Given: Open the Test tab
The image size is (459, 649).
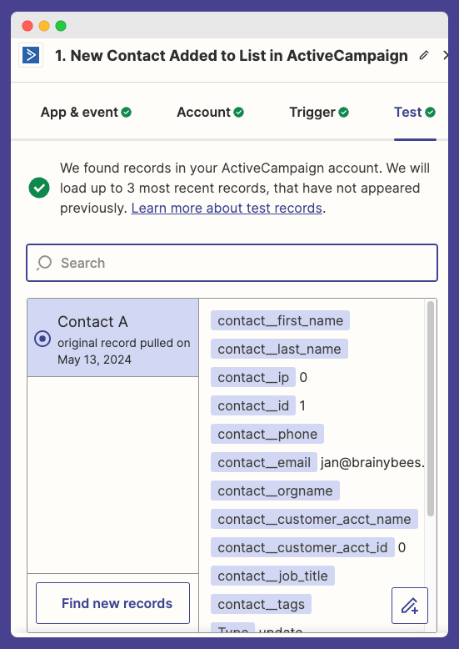Looking at the screenshot, I should coord(415,112).
